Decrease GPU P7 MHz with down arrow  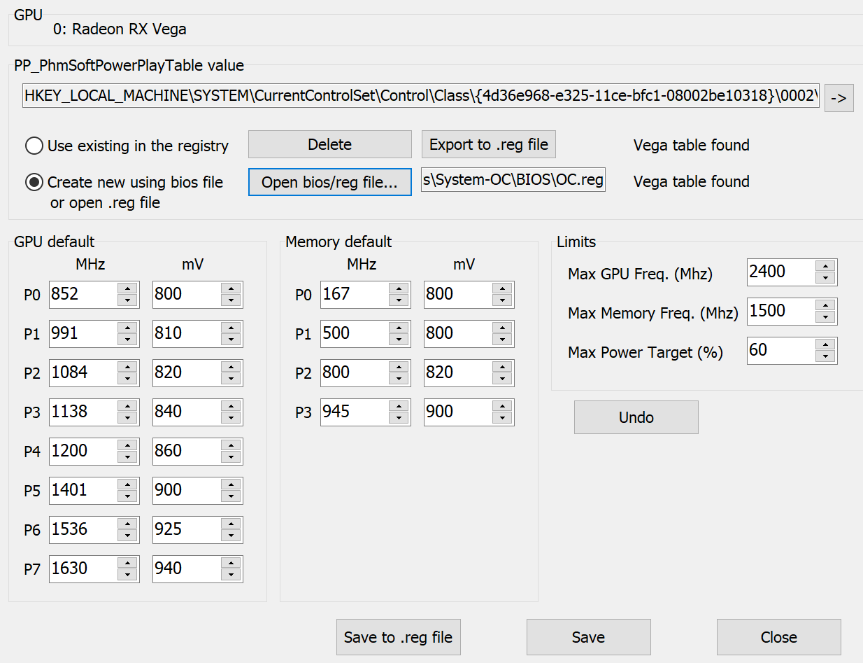point(127,575)
